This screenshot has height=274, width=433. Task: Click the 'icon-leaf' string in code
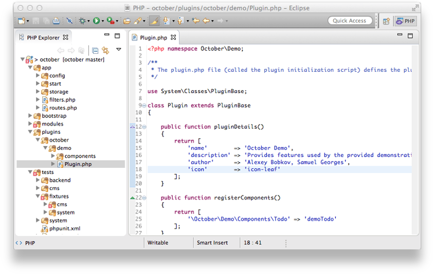(x=262, y=169)
